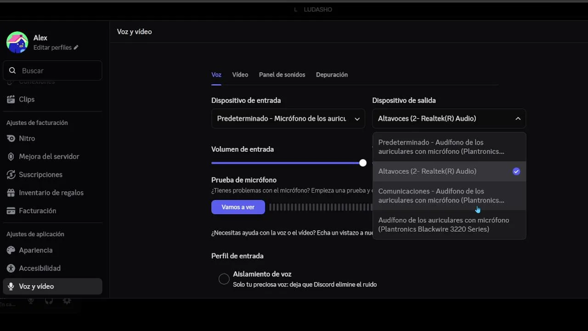The image size is (588, 331).
Task: Click the Ajustes de facturación section header
Action: coord(37,123)
